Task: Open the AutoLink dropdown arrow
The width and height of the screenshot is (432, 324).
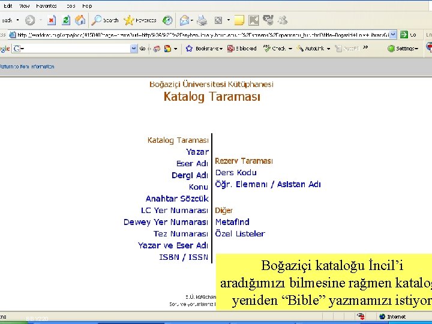Action: pyautogui.click(x=328, y=49)
